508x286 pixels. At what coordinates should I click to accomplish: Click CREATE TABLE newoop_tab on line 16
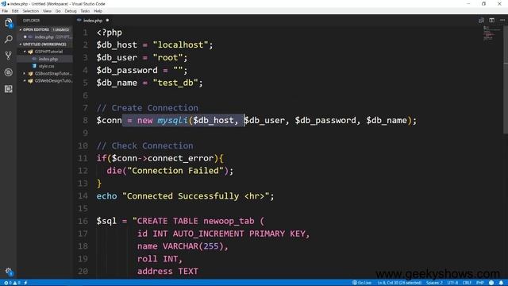point(195,221)
